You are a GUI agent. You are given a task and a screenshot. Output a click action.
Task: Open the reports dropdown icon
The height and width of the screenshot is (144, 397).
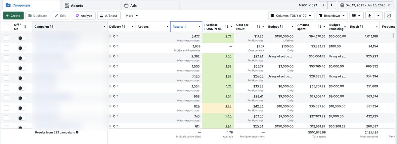click(x=357, y=15)
